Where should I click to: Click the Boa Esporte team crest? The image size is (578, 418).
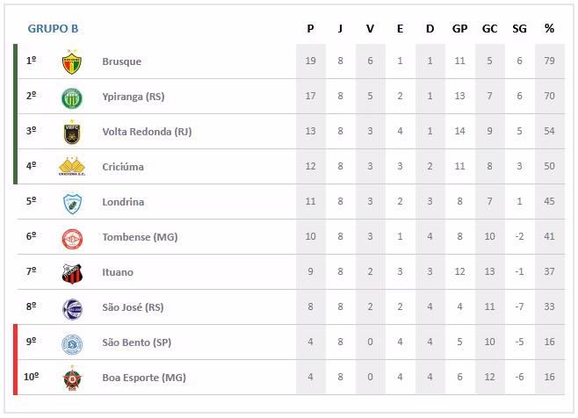pos(71,378)
